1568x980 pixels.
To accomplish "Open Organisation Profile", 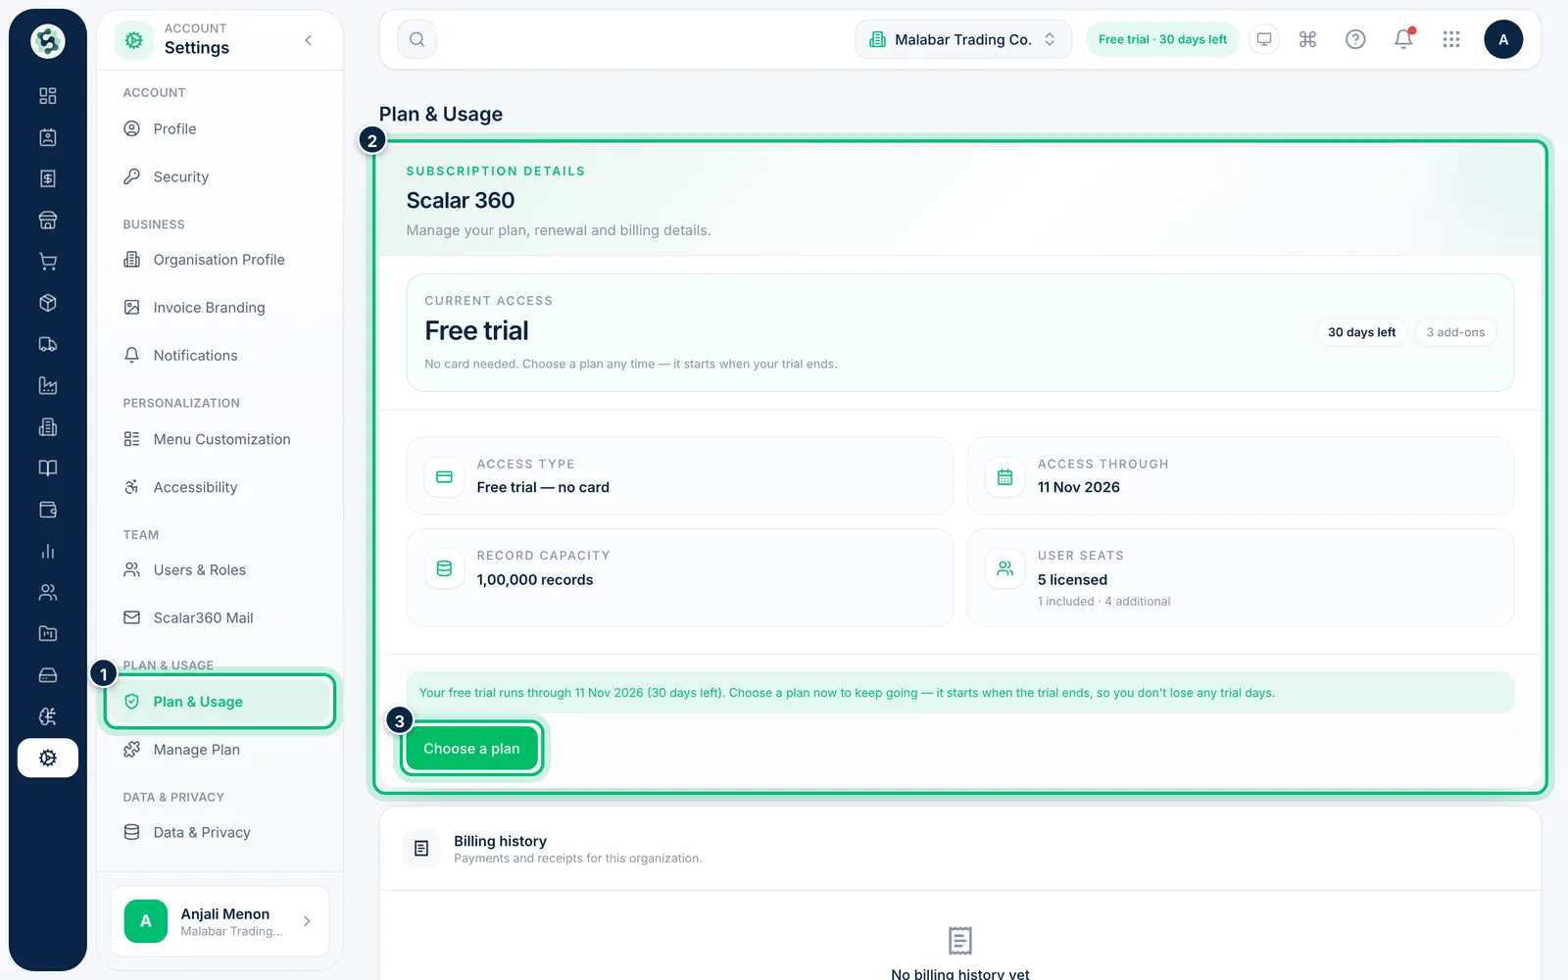I will point(220,260).
